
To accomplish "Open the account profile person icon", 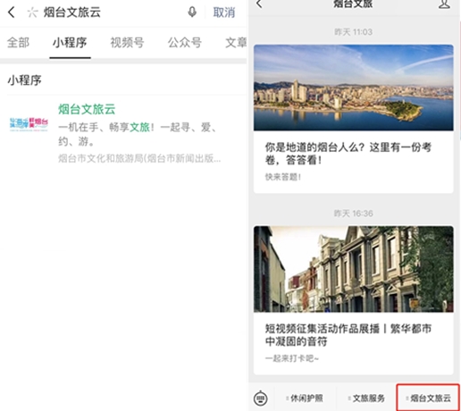I will pyautogui.click(x=444, y=4).
